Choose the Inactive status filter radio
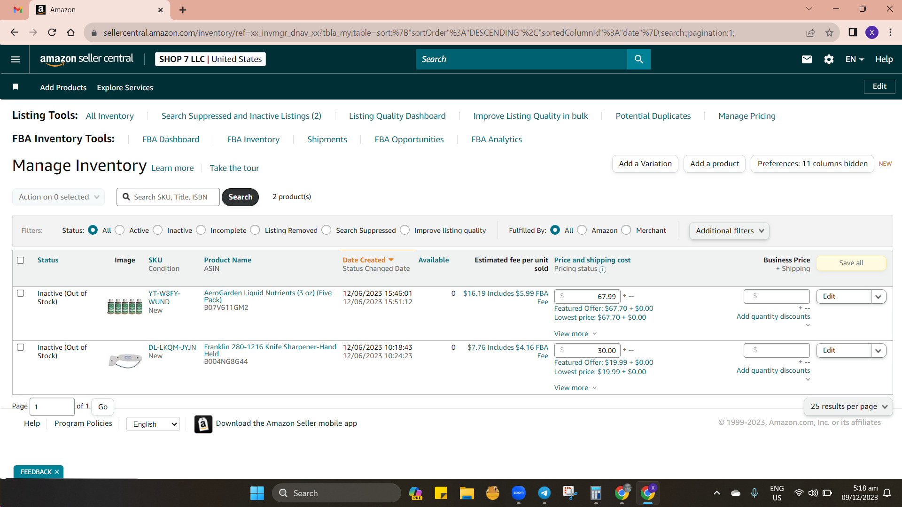 click(x=158, y=230)
